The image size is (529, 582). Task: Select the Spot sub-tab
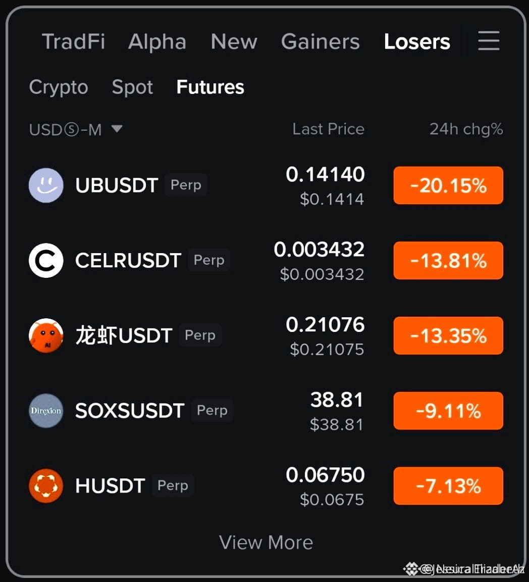(x=132, y=87)
